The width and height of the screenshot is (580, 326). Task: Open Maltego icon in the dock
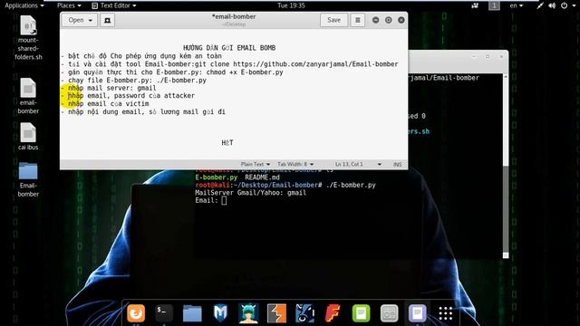tap(304, 313)
